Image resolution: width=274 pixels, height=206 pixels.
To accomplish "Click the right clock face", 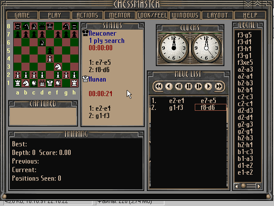I will point(206,48).
